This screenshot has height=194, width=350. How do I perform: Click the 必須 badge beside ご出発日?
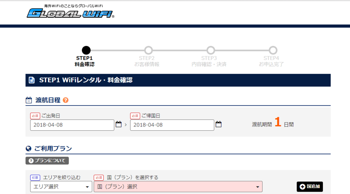(x=35, y=116)
